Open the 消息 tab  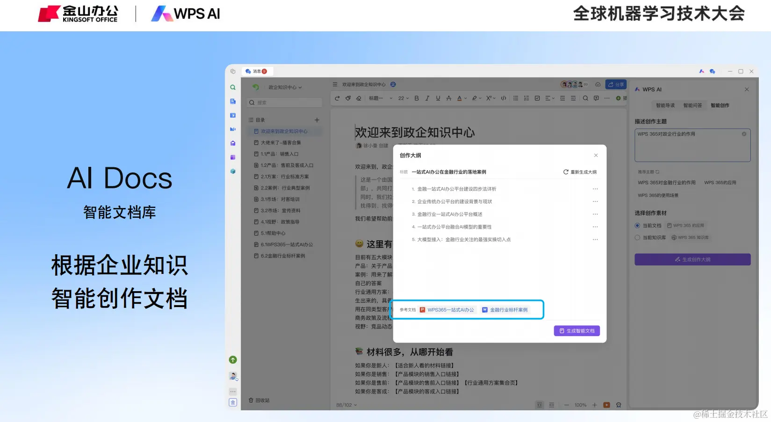257,72
